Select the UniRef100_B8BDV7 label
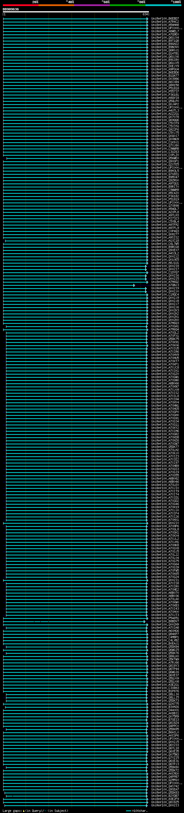The height and width of the screenshot is (813, 184). [x=165, y=622]
